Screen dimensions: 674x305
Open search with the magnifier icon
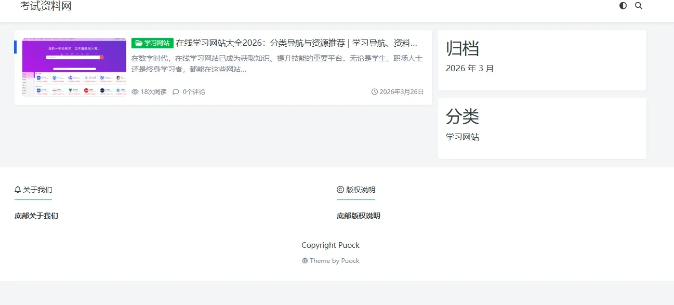click(x=639, y=6)
